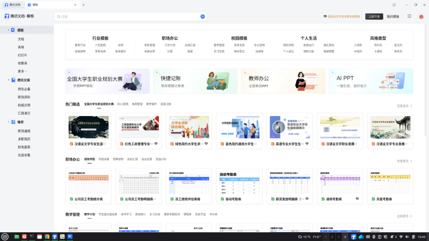The image size is (429, 241).
Task: Click the 腾讯文档·模板 logo
Action: pyautogui.click(x=19, y=16)
